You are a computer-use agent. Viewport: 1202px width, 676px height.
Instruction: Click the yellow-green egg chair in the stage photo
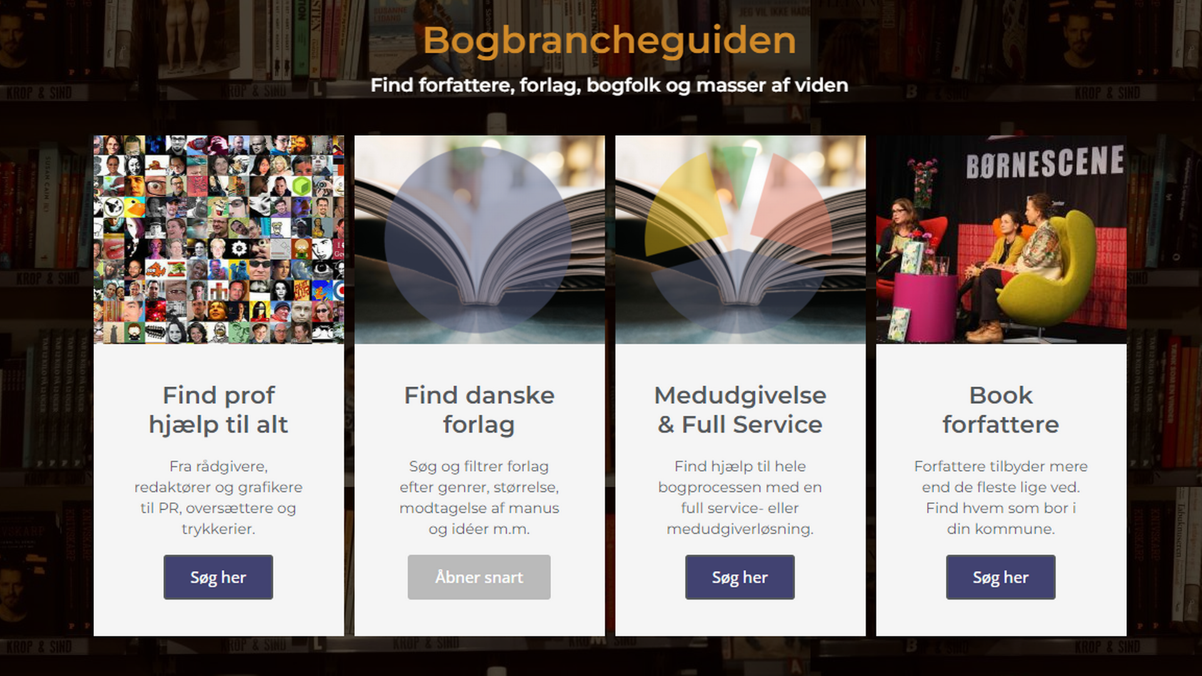coord(1052,275)
